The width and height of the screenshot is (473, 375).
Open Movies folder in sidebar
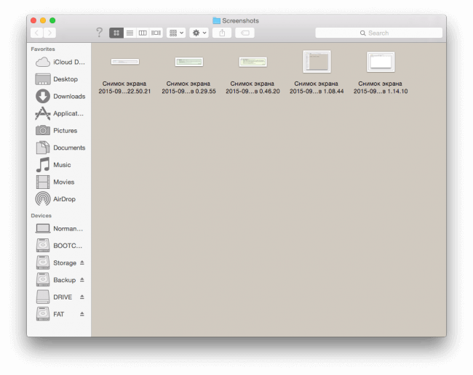tap(60, 182)
